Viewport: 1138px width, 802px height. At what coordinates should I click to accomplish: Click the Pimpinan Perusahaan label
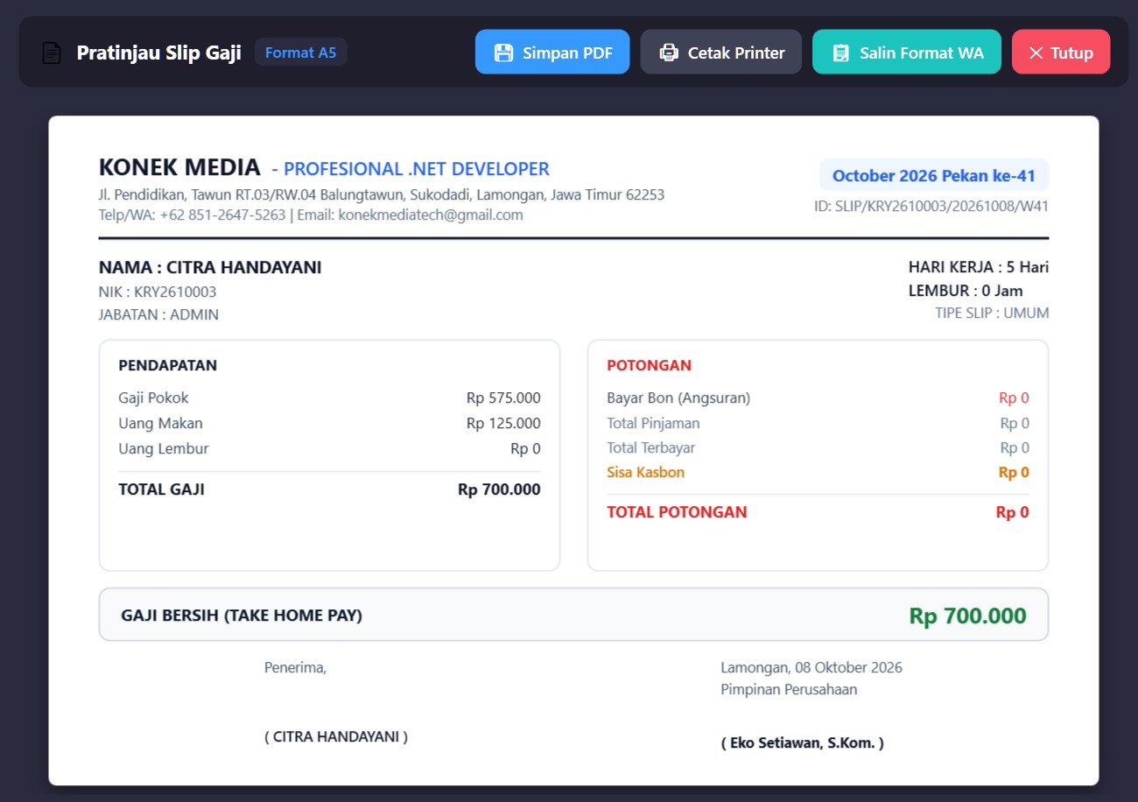tap(789, 689)
